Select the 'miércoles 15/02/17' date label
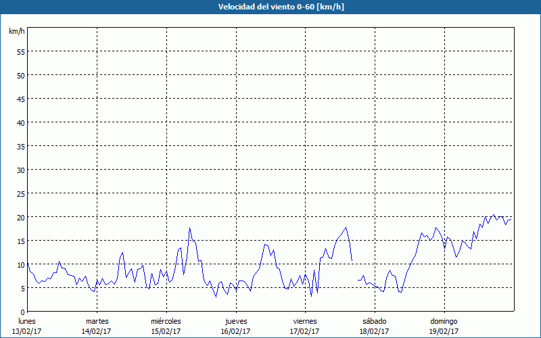Image resolution: width=541 pixels, height=338 pixels. (166, 326)
